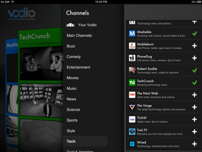The height and width of the screenshot is (152, 202).
Task: Play TechCrunch video of two men talking
Action: (41, 64)
